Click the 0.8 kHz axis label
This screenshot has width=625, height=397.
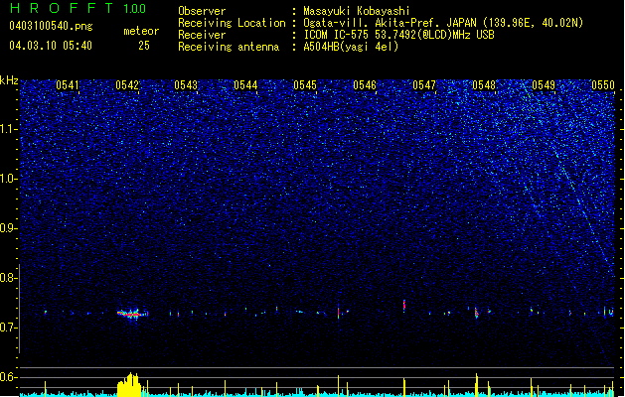coord(9,278)
